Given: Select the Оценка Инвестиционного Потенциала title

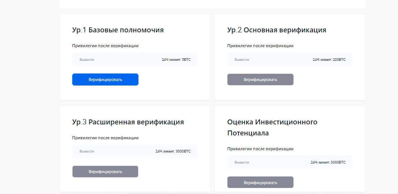Looking at the screenshot, I should (272, 127).
